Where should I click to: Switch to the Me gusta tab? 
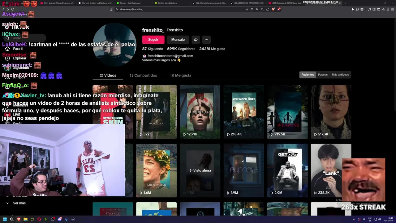pos(181,76)
